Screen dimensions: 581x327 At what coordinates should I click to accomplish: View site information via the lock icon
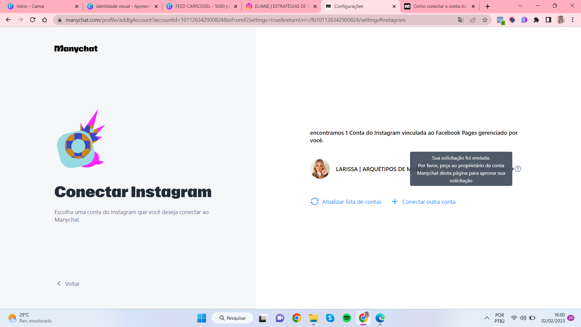point(60,20)
